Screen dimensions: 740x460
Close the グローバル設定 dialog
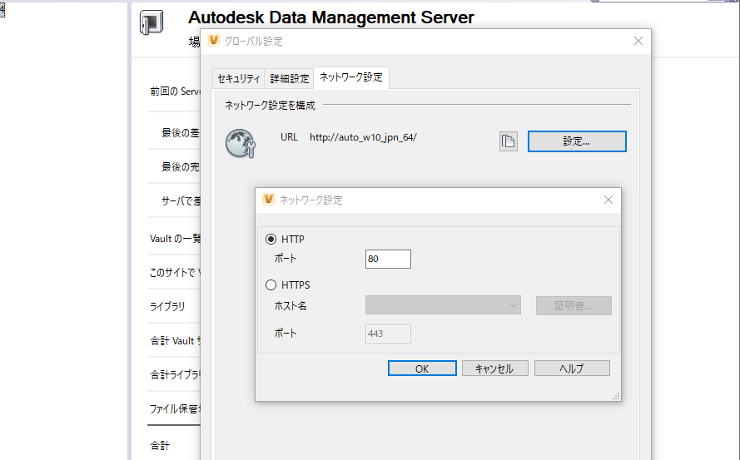(638, 41)
